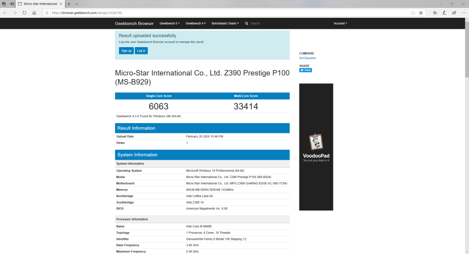Click the Result uploaded successfully heading
The height and width of the screenshot is (254, 469).
click(x=147, y=36)
